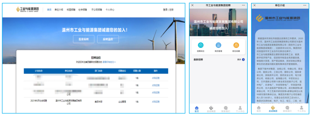Open 职位收藏 icon in mobile home
The width and height of the screenshot is (311, 116).
(236, 45)
